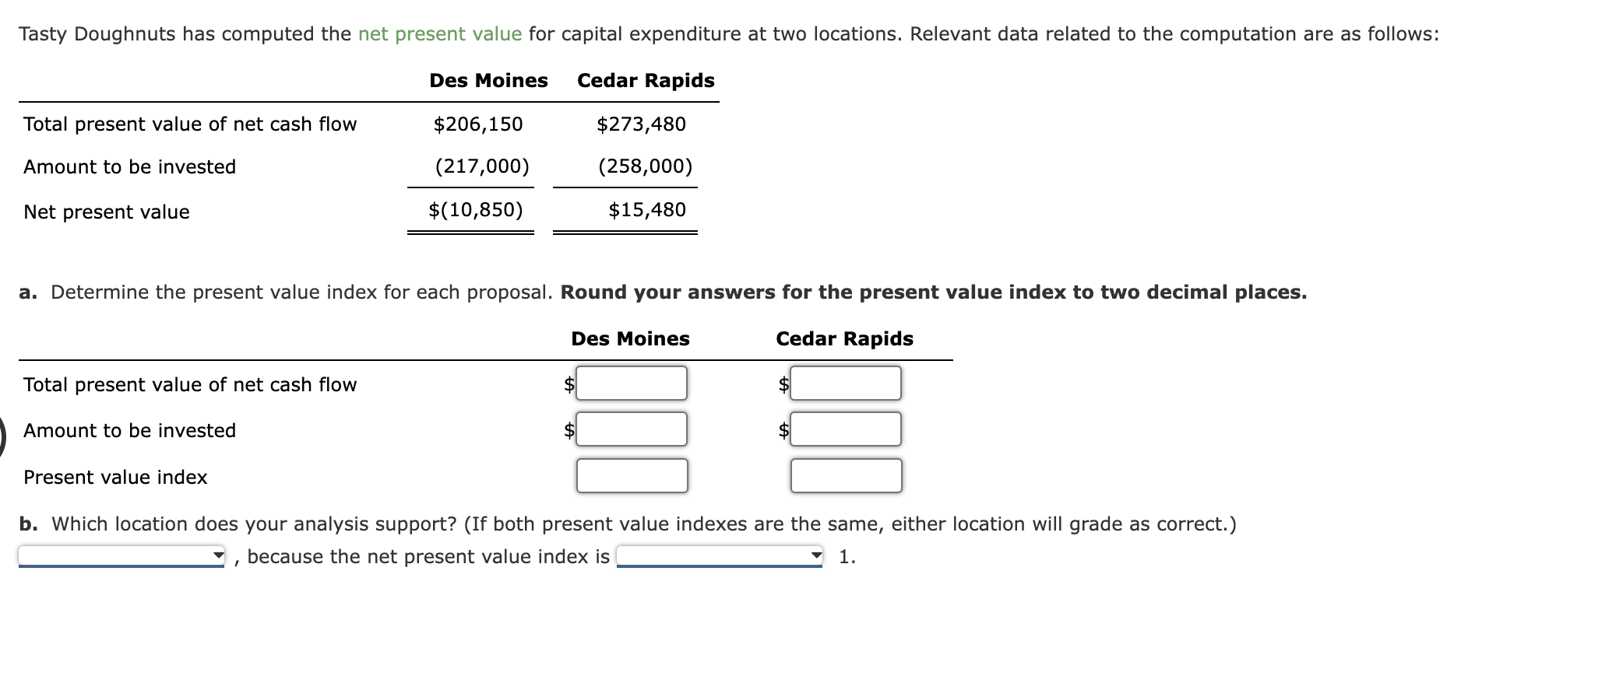Click the Des Moines total present value input field

[x=631, y=383]
